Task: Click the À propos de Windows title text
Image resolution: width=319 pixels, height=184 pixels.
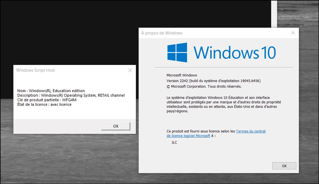Action: point(162,33)
